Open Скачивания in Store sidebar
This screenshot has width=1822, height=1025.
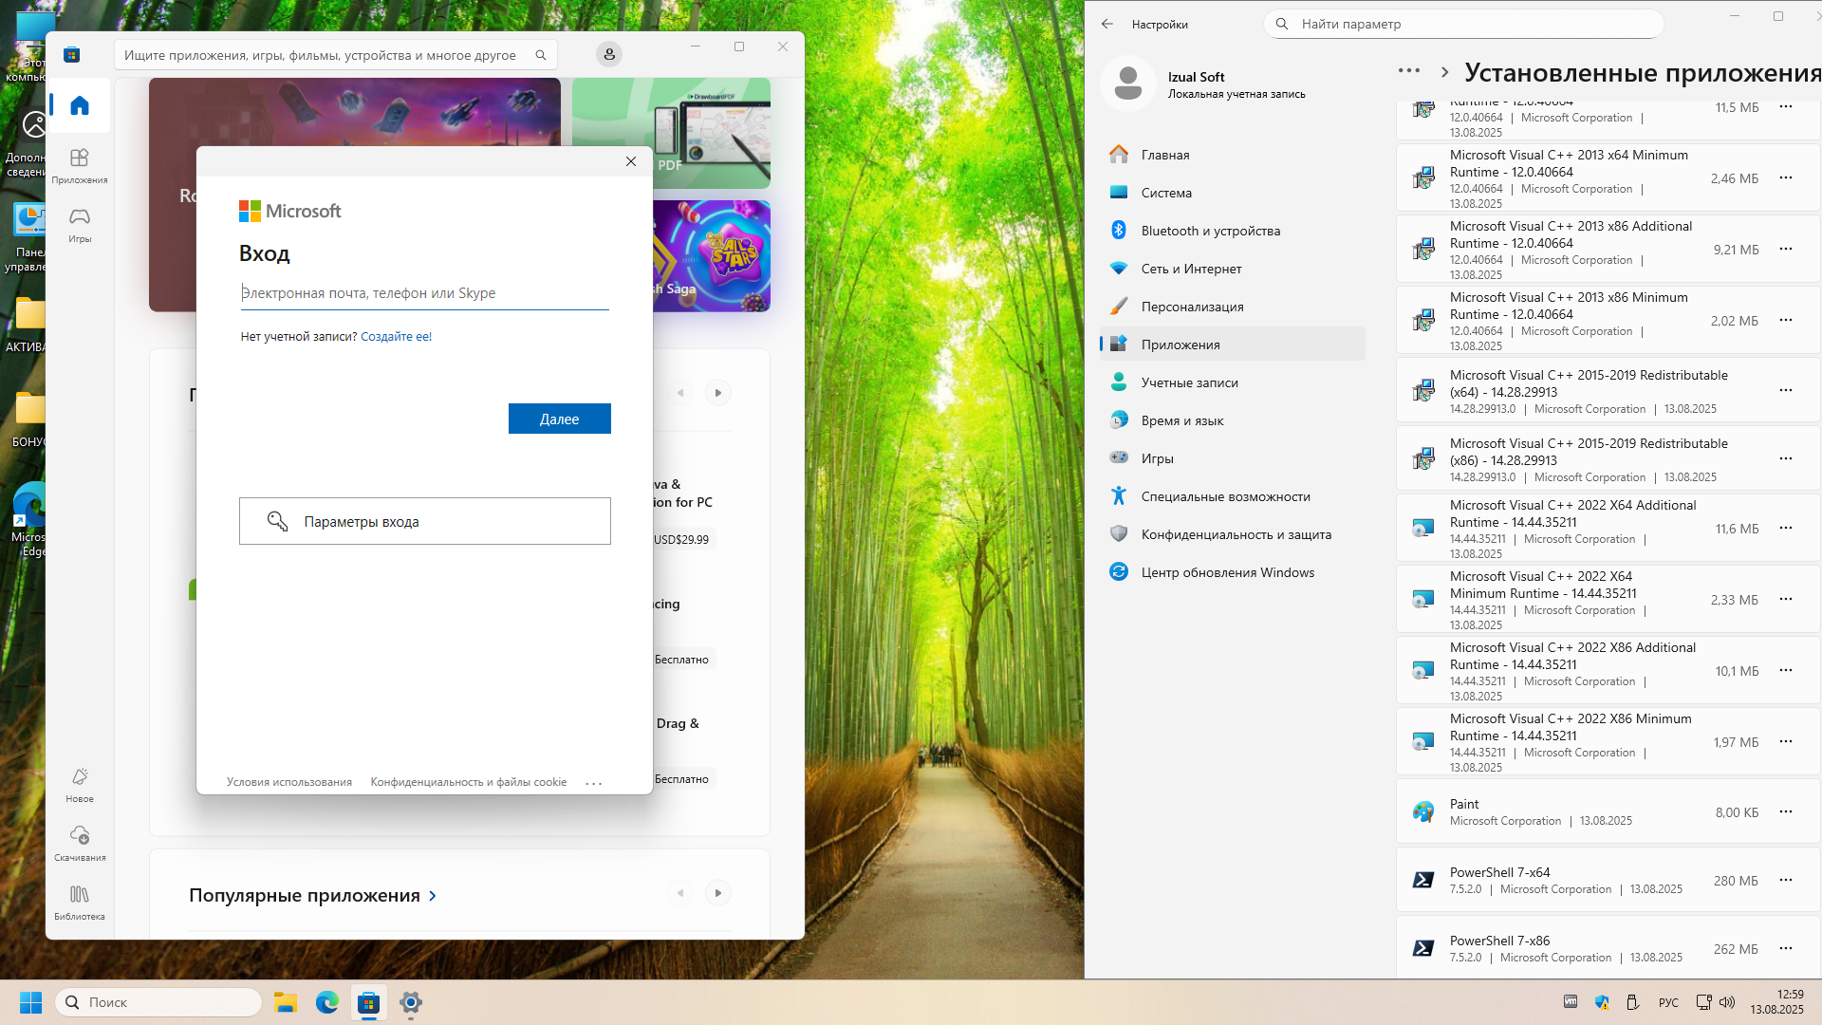pos(80,843)
